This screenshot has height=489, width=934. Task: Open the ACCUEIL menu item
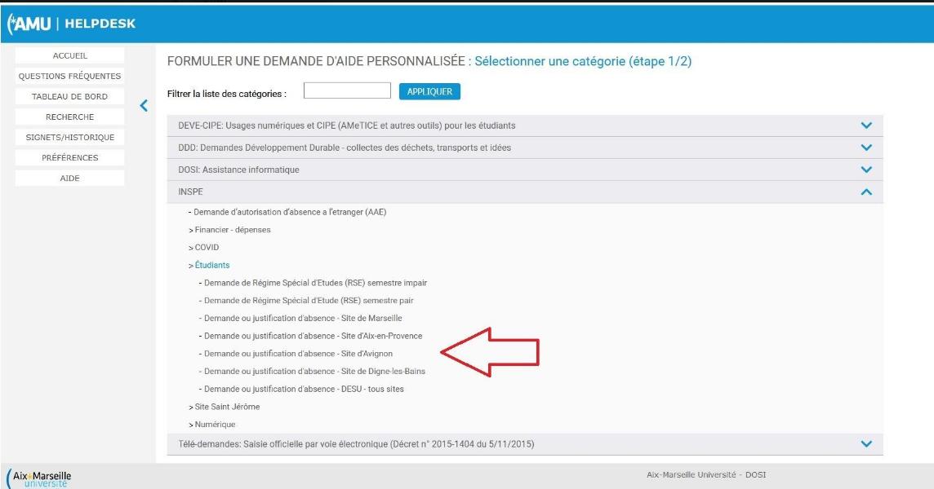click(x=70, y=55)
